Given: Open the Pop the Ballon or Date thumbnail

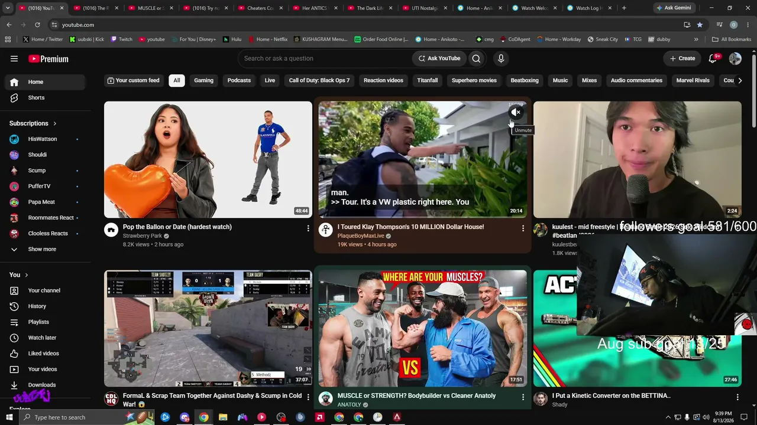Looking at the screenshot, I should tap(208, 159).
